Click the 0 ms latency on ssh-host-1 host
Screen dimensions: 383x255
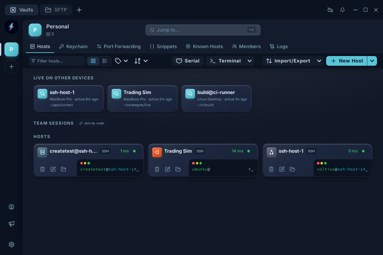(353, 151)
